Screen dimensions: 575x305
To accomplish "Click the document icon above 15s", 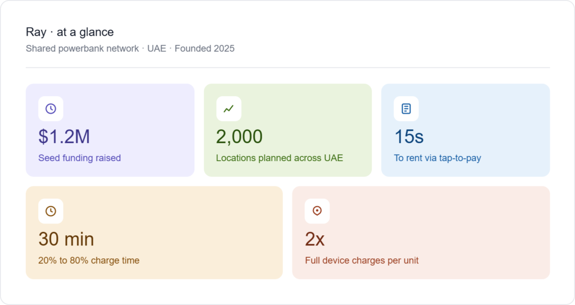I will pyautogui.click(x=406, y=109).
